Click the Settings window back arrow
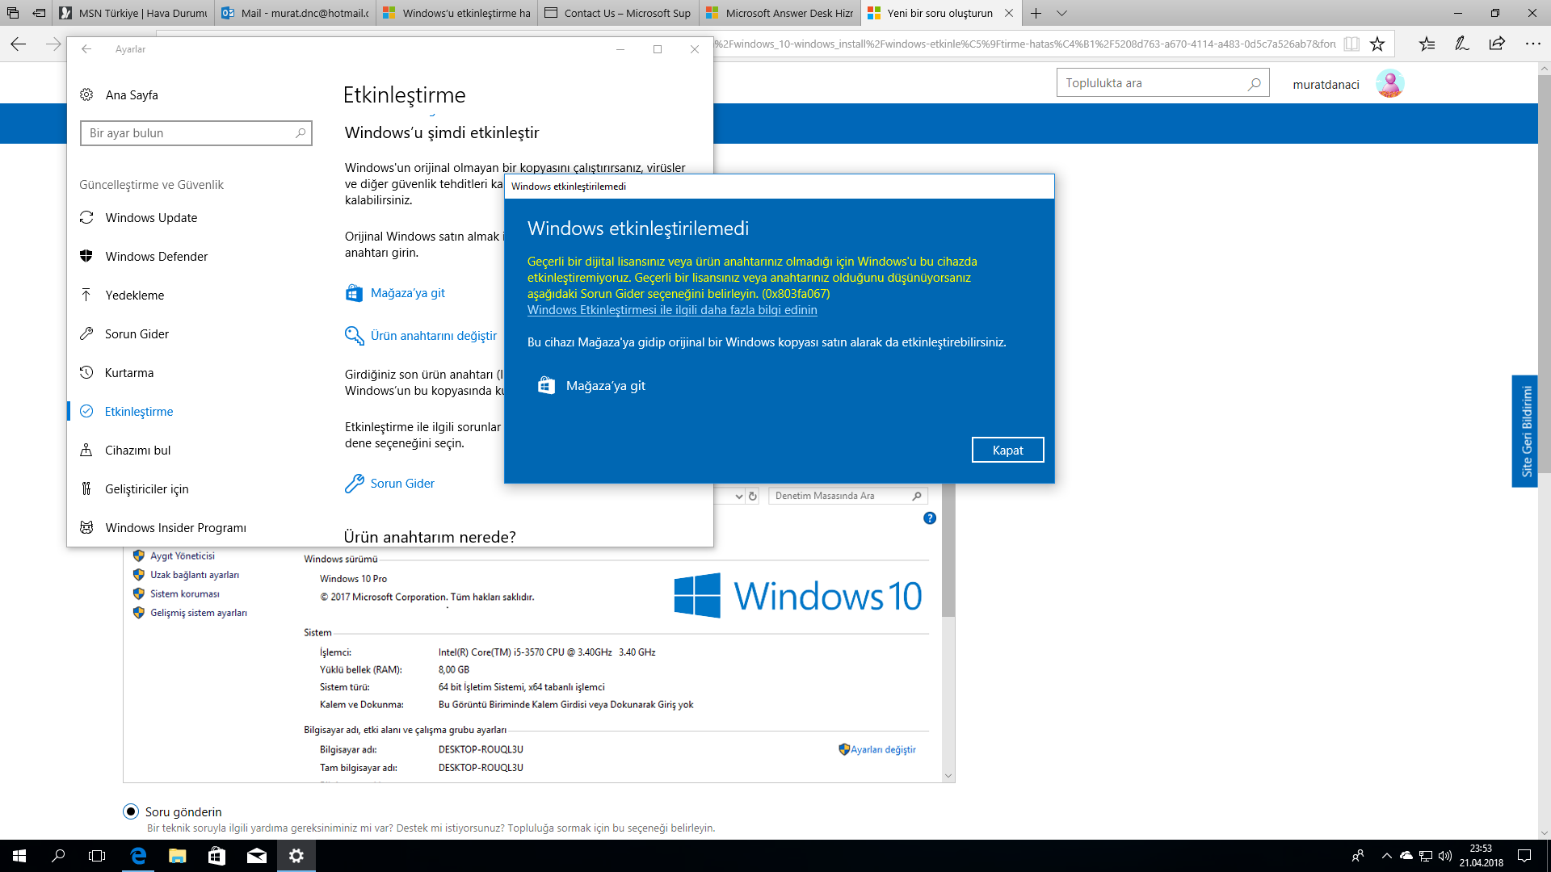 [x=86, y=49]
